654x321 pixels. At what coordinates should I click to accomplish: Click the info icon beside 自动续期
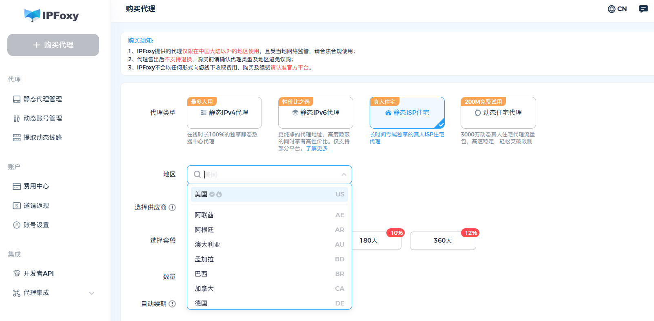(x=172, y=304)
